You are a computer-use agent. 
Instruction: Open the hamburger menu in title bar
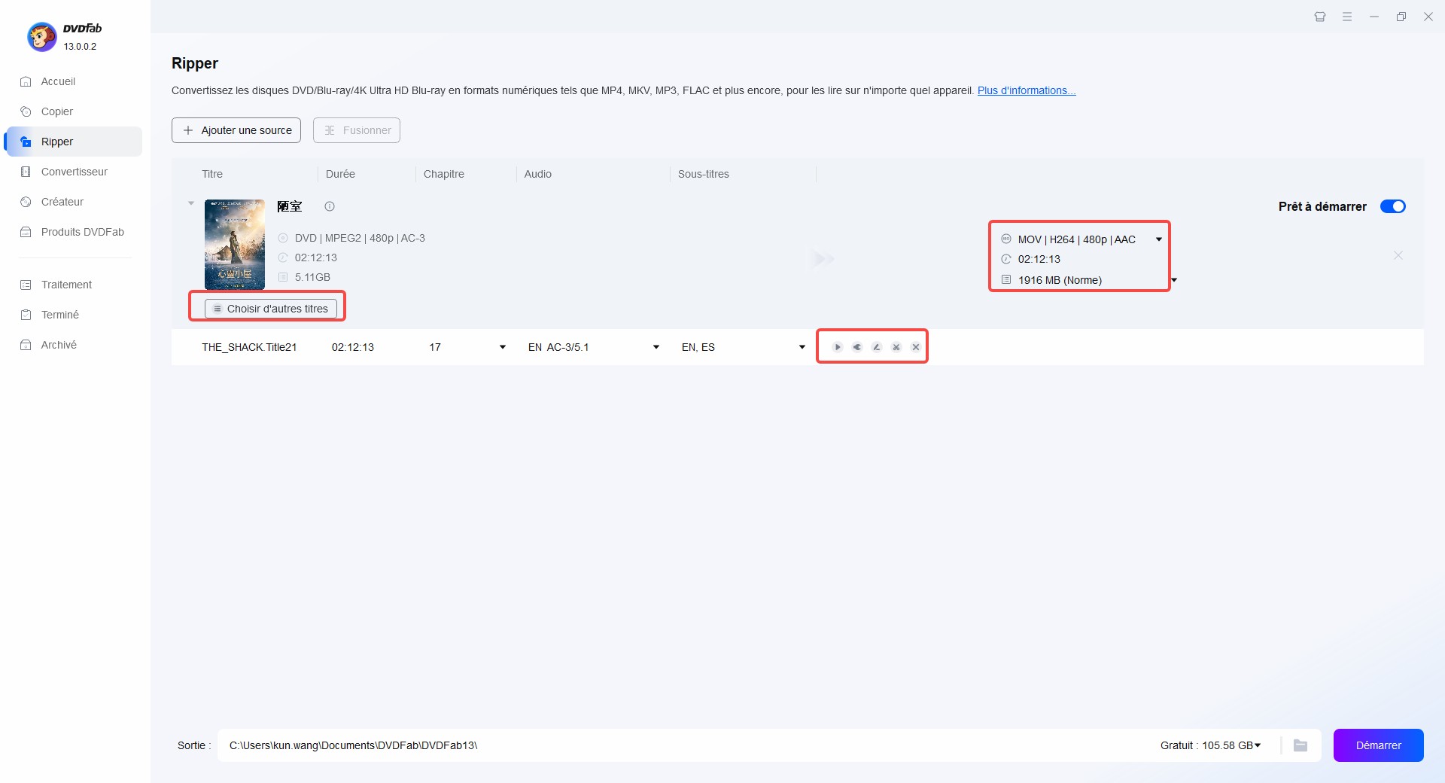point(1347,17)
